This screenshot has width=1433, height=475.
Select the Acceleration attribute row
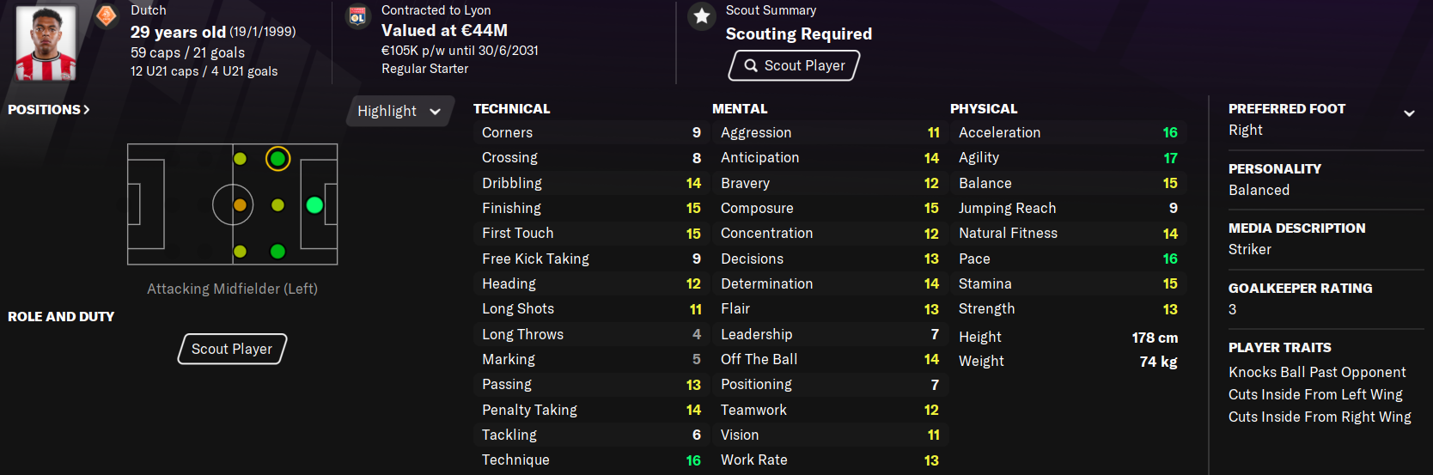pos(1067,132)
